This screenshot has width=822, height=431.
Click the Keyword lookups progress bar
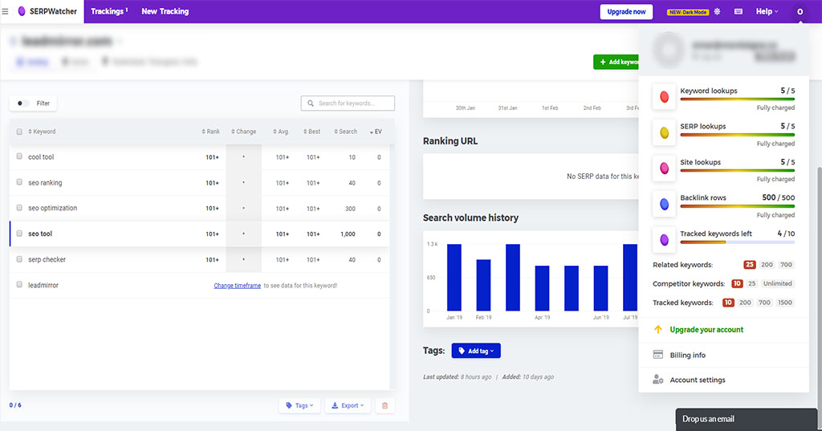tap(737, 99)
